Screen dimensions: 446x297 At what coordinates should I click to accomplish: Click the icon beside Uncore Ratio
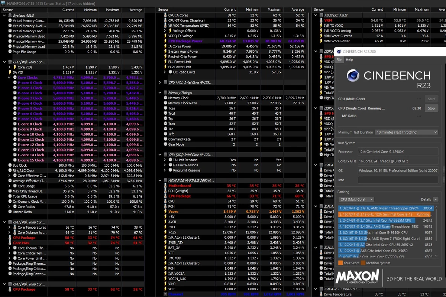pos(10,212)
